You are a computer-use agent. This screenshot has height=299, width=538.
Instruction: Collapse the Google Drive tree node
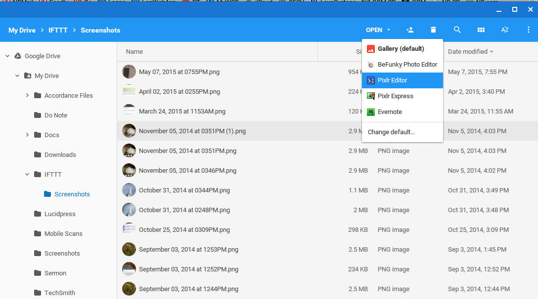7,56
